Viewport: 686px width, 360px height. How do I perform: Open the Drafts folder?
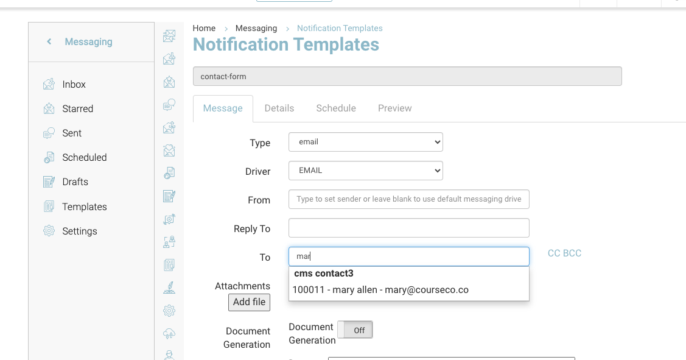tap(75, 182)
